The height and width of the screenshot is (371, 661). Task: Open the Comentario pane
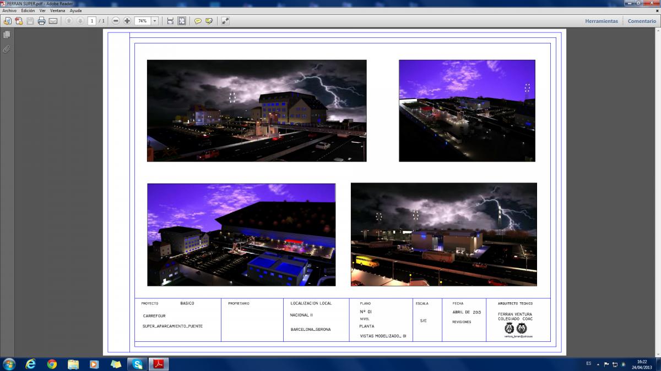point(642,21)
